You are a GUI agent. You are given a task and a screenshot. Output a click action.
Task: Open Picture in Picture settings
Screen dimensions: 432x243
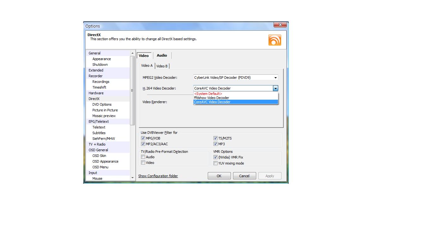click(x=105, y=110)
